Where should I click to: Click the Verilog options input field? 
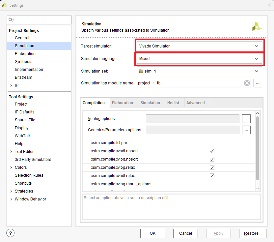coord(193,119)
